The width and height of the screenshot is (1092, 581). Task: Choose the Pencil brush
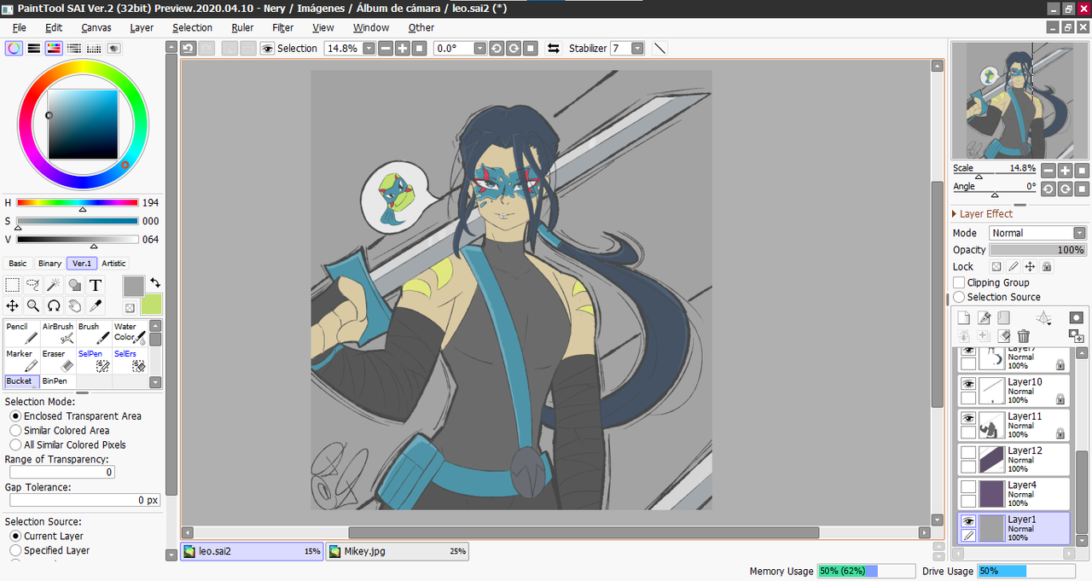point(21,334)
